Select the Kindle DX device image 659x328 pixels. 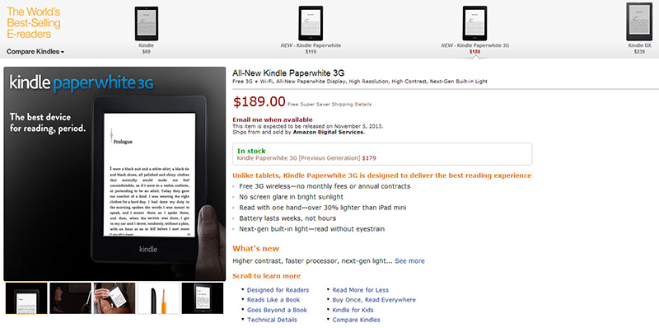639,21
